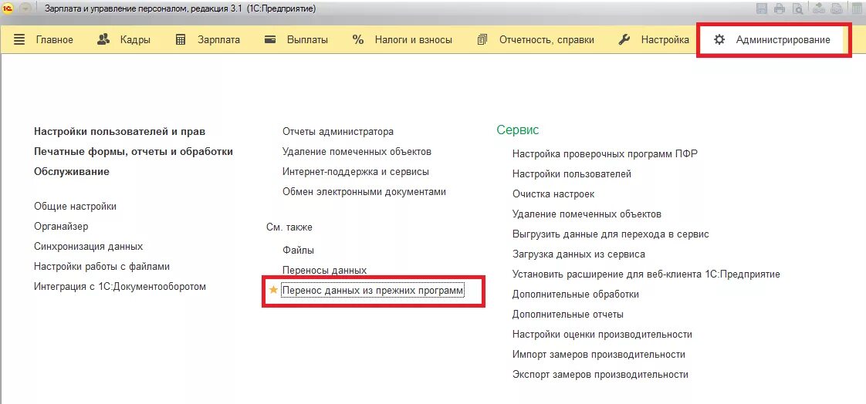Screen dimensions: 866x404
Task: Open Настройки работы с файлами
Action: point(102,267)
